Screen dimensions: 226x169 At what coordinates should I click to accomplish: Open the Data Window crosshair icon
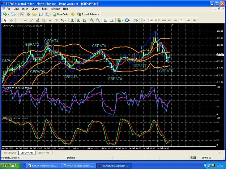coord(28,14)
